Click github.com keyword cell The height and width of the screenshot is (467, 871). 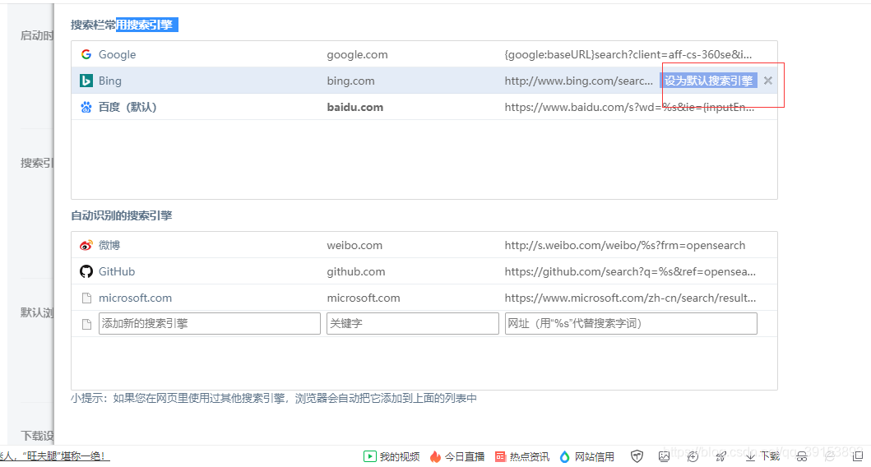pos(355,271)
